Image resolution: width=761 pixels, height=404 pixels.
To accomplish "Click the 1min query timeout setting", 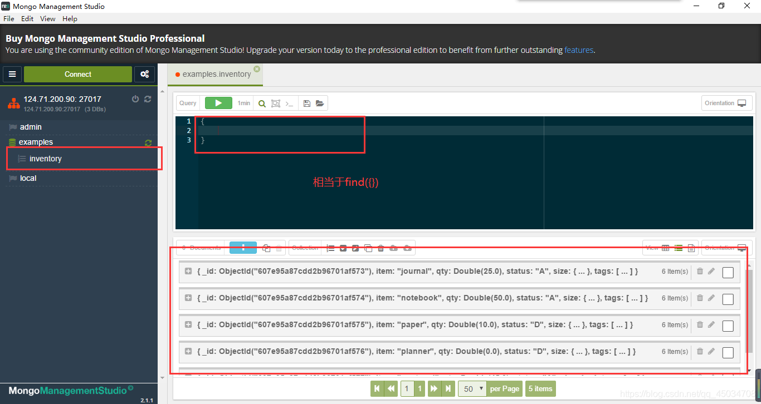I will tap(243, 104).
